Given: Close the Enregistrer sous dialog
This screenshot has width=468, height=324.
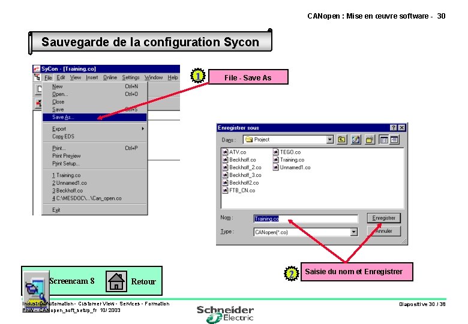Looking at the screenshot, I should click(x=402, y=128).
